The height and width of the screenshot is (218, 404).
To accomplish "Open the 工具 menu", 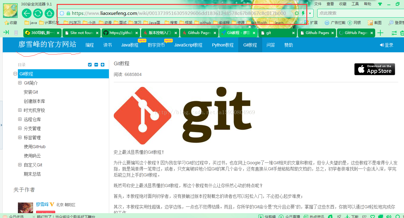I will coord(355,4).
